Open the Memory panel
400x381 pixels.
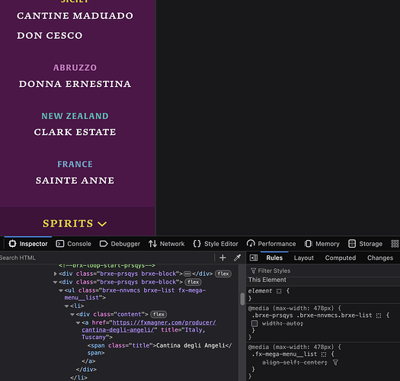pyautogui.click(x=322, y=244)
